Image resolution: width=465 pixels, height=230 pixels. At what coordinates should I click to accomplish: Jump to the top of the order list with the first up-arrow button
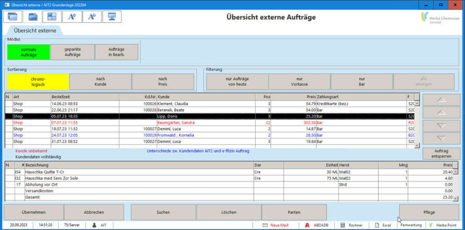pos(441,100)
